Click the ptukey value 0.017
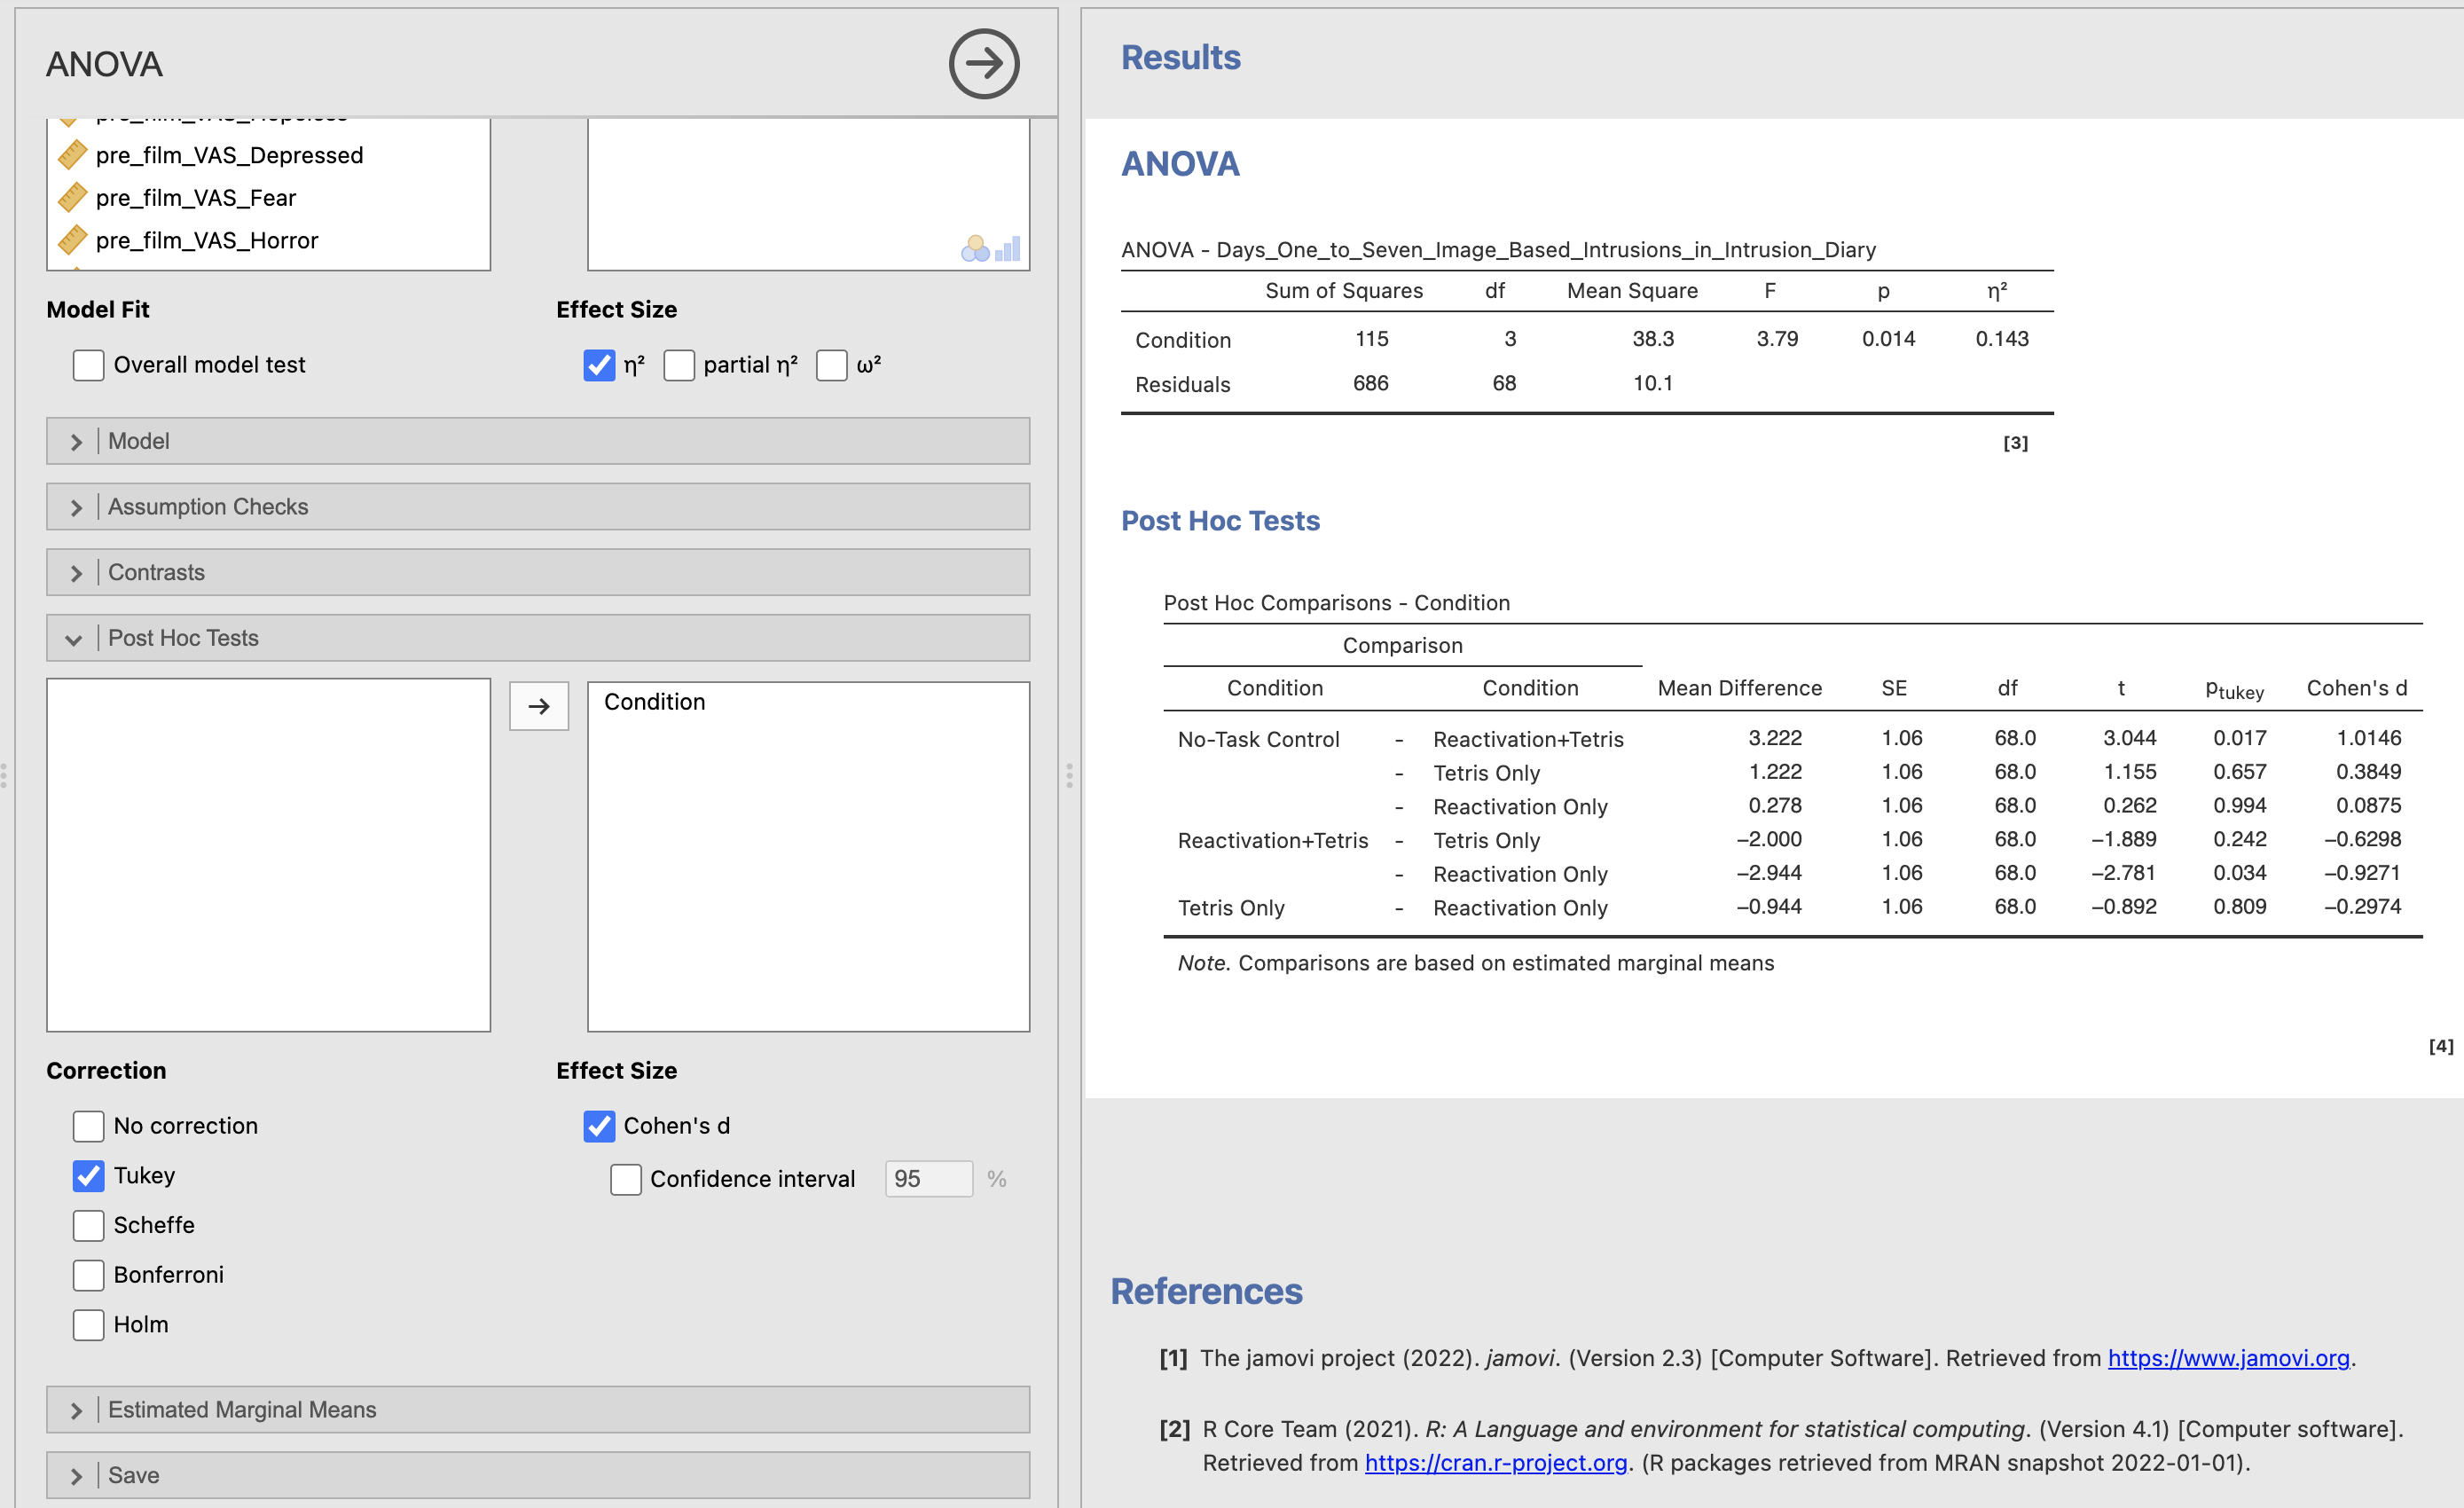This screenshot has height=1508, width=2464. point(2240,738)
